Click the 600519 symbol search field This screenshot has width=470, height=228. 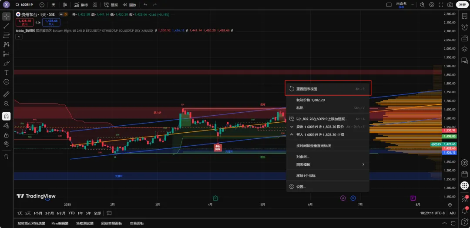(27, 5)
